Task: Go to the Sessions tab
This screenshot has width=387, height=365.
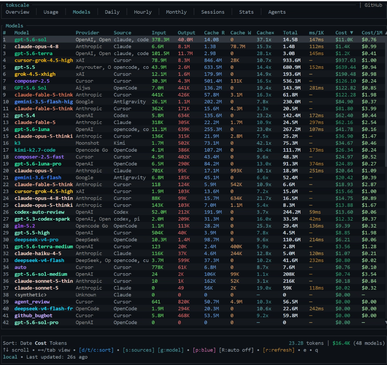Action: coord(213,12)
